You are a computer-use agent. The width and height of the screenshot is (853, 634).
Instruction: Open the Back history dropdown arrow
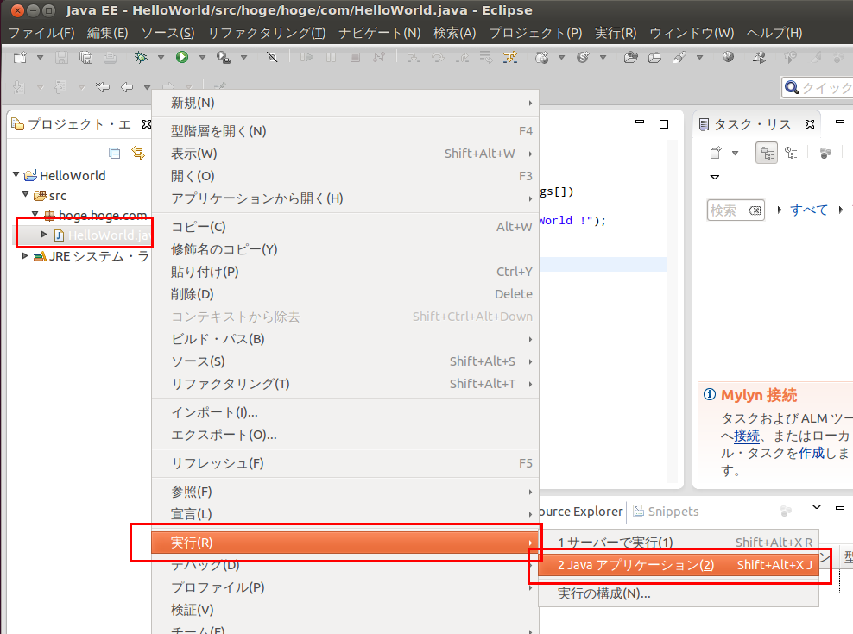pos(147,87)
